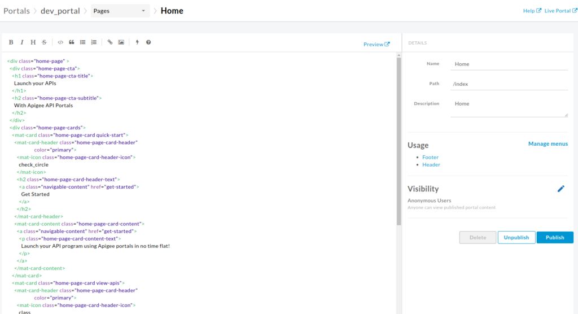Image resolution: width=578 pixels, height=314 pixels.
Task: Insert an image using the image icon
Action: tap(121, 42)
